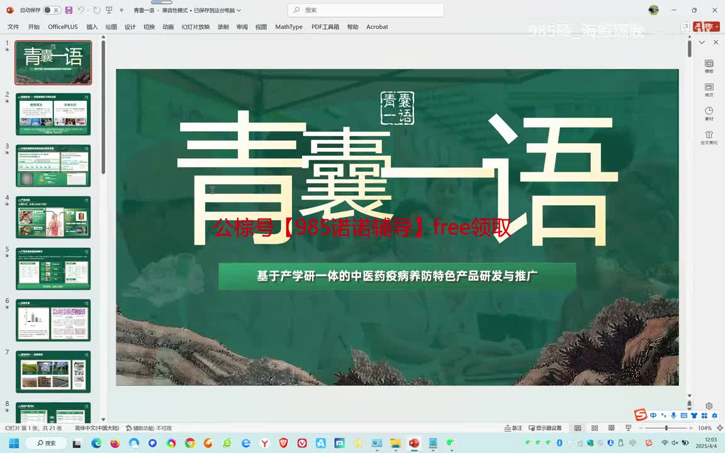Open the 幻灯片放映 tab
The width and height of the screenshot is (725, 453).
coord(196,27)
